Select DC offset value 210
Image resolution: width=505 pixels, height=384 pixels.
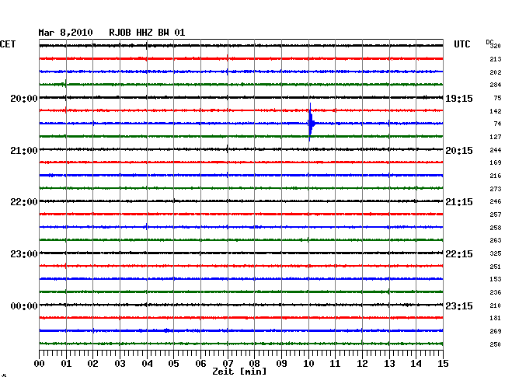tap(496, 305)
